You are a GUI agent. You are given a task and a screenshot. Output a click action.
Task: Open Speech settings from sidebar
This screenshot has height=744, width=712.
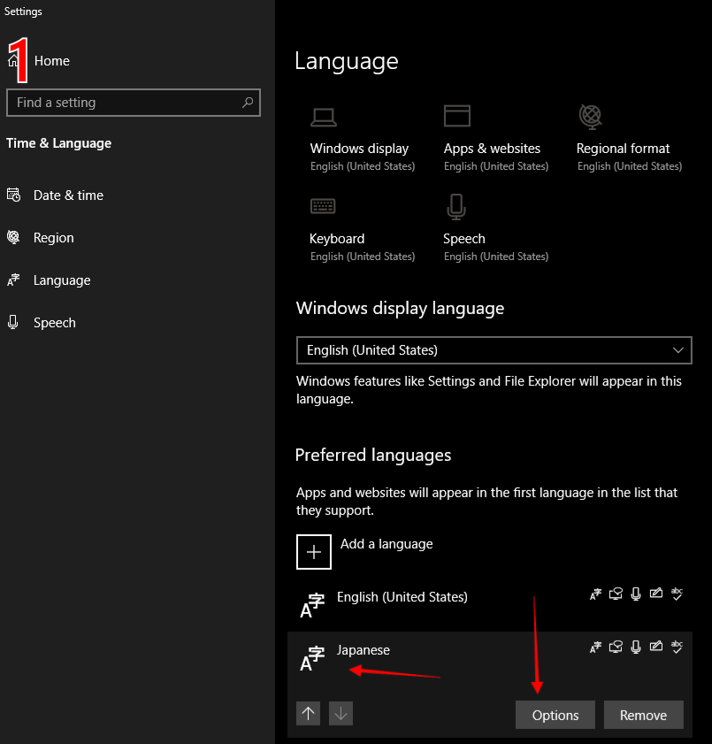pyautogui.click(x=55, y=323)
